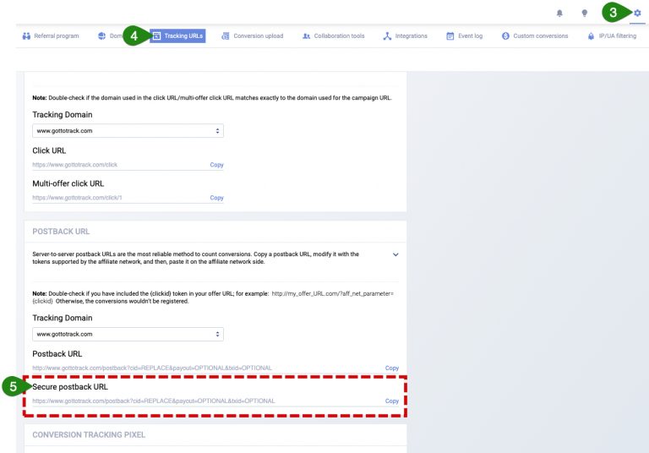Select the Tracking URLs tab
Viewport: 649px width, 453px height.
(x=177, y=36)
